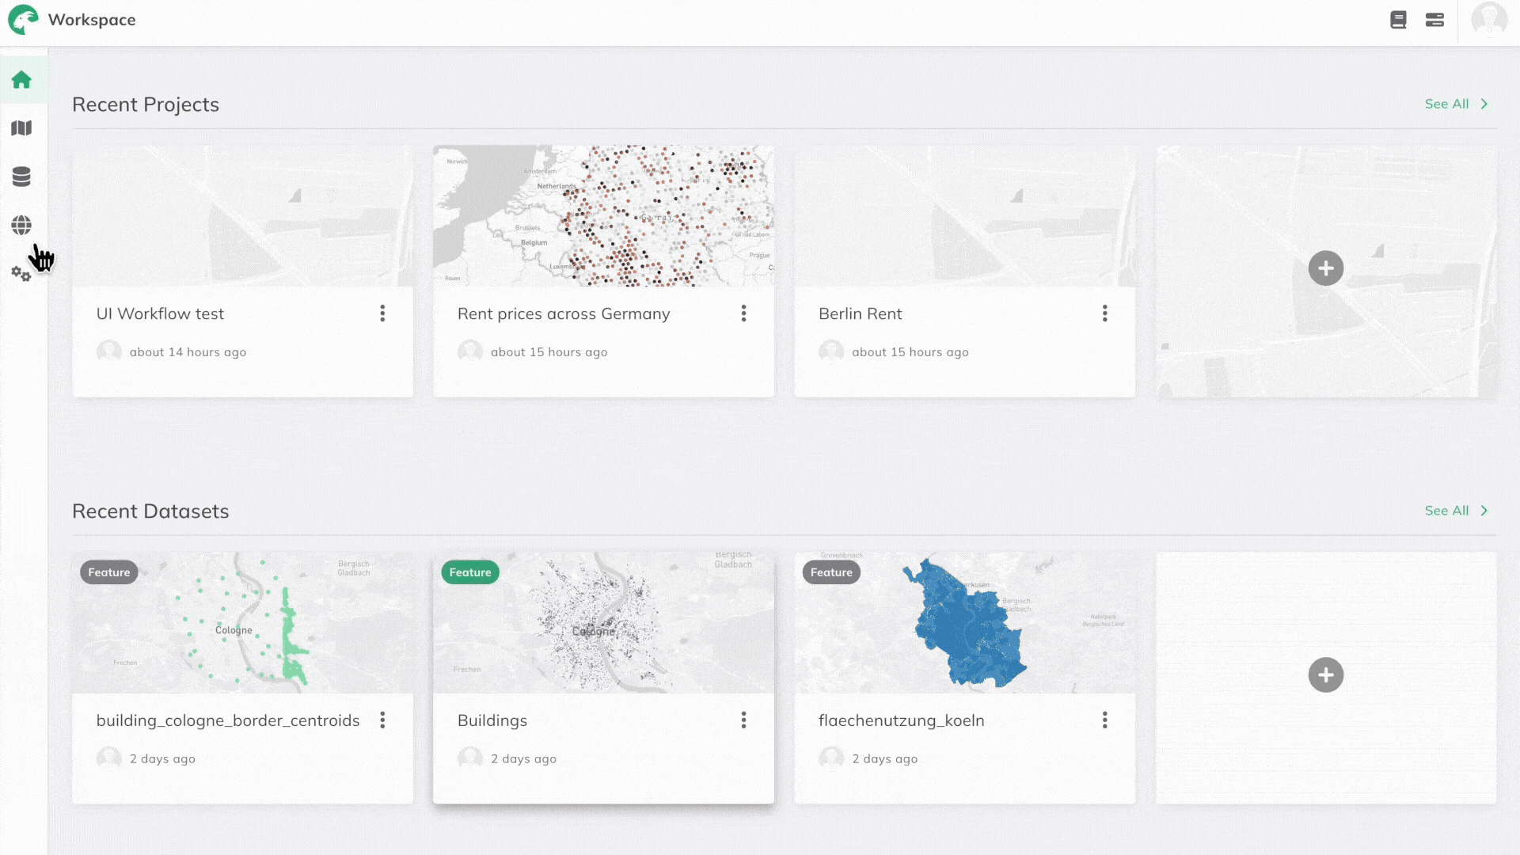Open the datasets database sidebar icon
This screenshot has width=1520, height=855.
click(x=21, y=177)
